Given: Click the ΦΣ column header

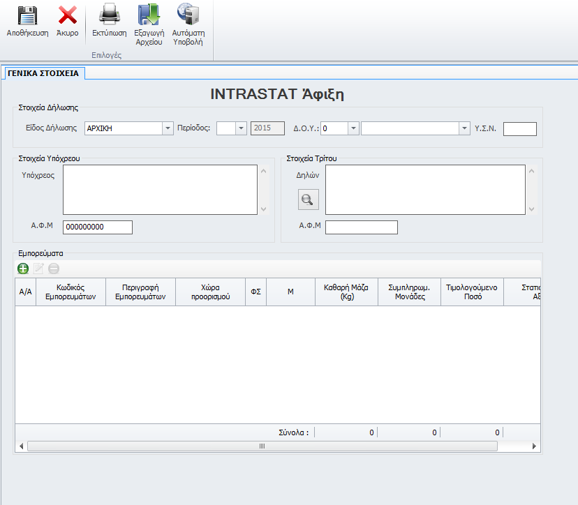Looking at the screenshot, I should tap(255, 292).
